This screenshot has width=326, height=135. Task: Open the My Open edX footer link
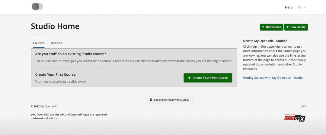[x=48, y=106]
